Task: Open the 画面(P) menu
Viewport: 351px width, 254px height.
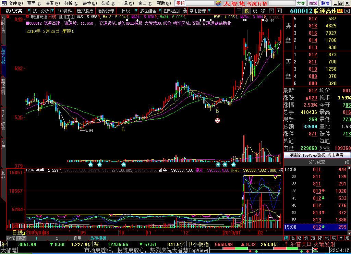Action: click(34, 3)
